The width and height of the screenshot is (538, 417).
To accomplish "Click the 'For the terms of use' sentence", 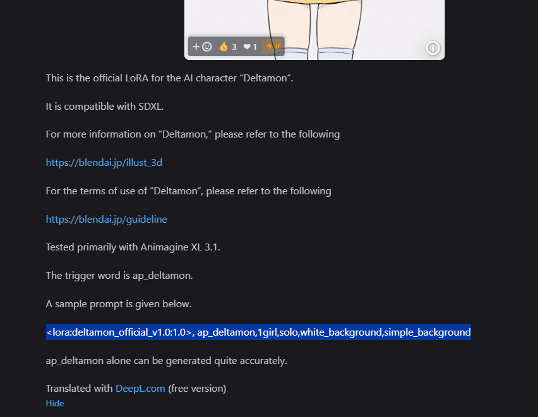I will point(189,191).
